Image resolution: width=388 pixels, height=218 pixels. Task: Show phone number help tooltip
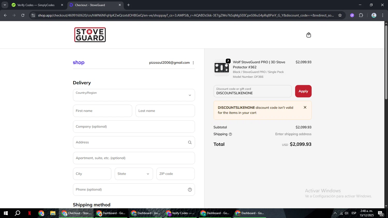click(190, 190)
